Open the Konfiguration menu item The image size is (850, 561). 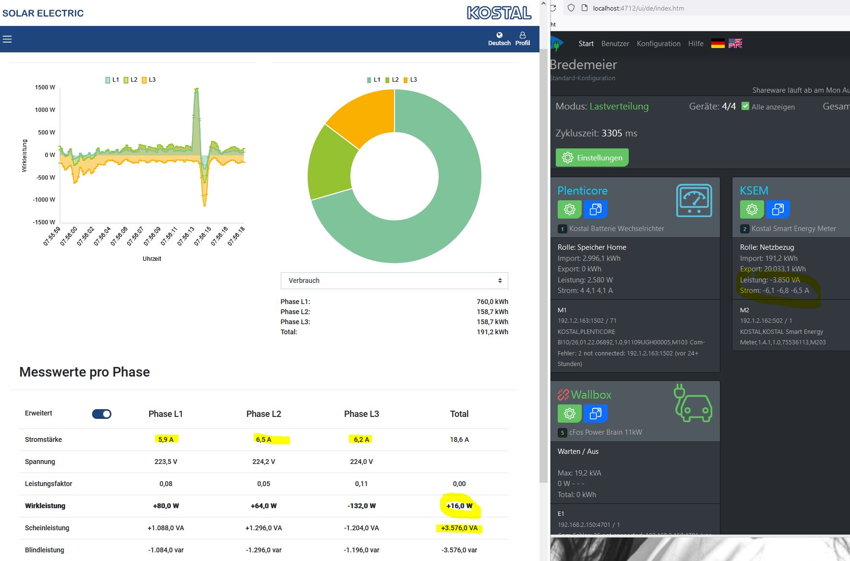point(658,44)
